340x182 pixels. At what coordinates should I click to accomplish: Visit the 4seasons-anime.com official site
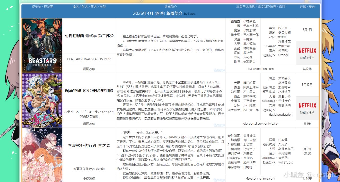pyautogui.click(x=260, y=179)
